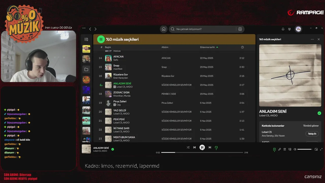The image size is (325, 183).
Task: Toggle repeat mode in the player bar
Action: pyautogui.click(x=216, y=147)
